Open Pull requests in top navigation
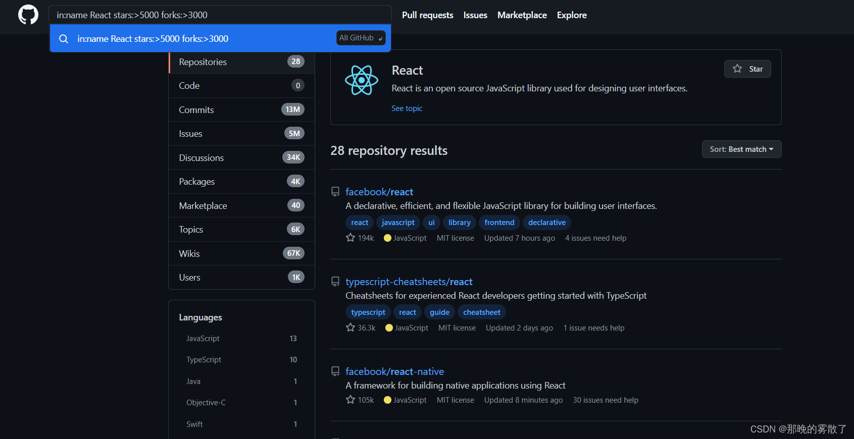Image resolution: width=854 pixels, height=439 pixels. click(428, 15)
